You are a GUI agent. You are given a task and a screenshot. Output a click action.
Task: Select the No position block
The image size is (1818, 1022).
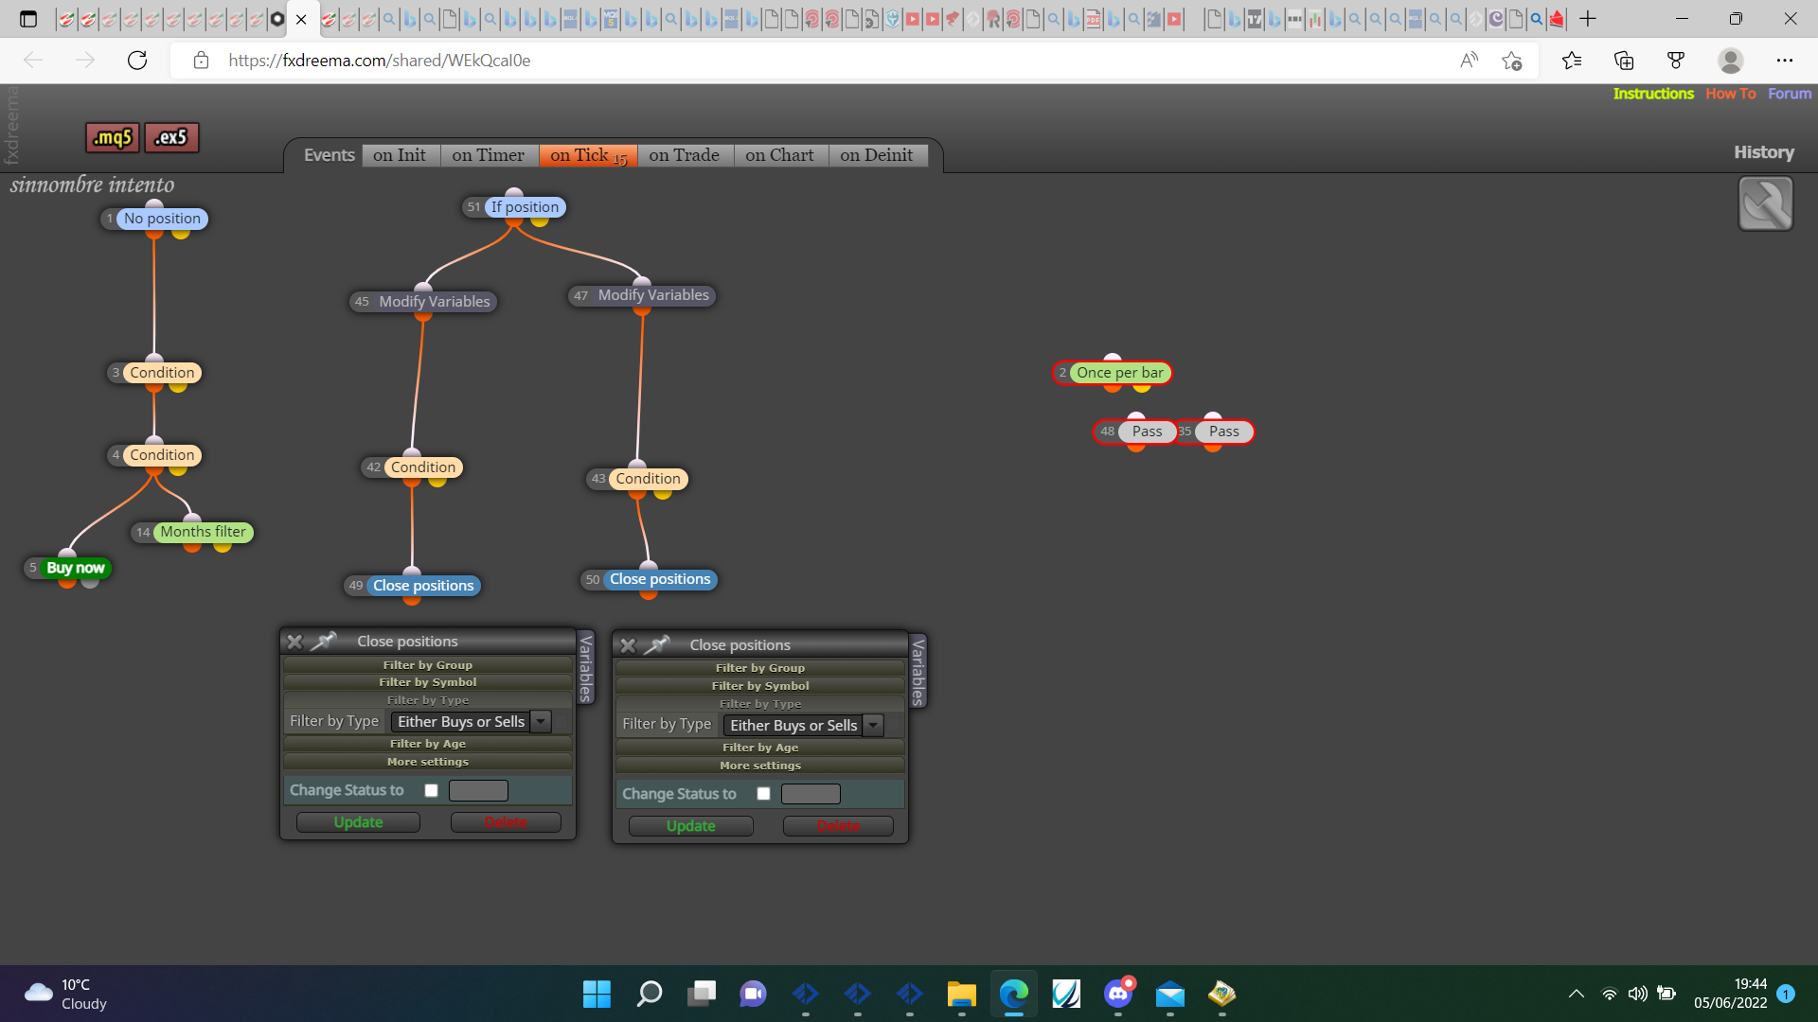[162, 219]
